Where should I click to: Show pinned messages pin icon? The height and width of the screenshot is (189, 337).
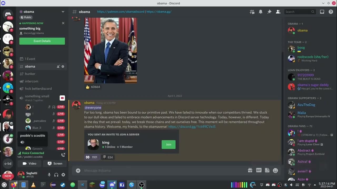[x=269, y=12]
